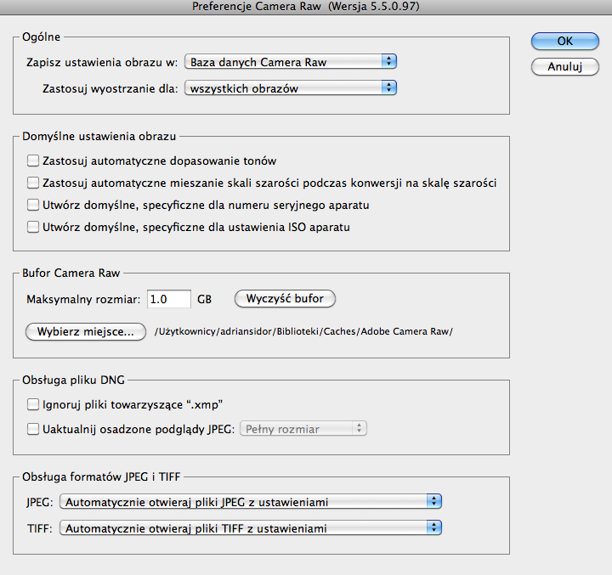Screen dimensions: 612x575
Task: Click the 'GB' unit label
Action: pyautogui.click(x=204, y=299)
